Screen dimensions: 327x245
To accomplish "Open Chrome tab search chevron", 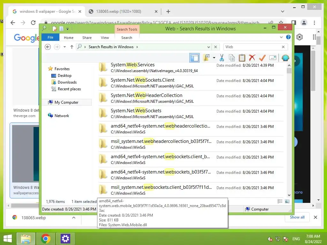I will click(x=283, y=11).
